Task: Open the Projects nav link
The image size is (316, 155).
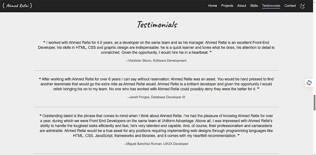Action: 227,6
